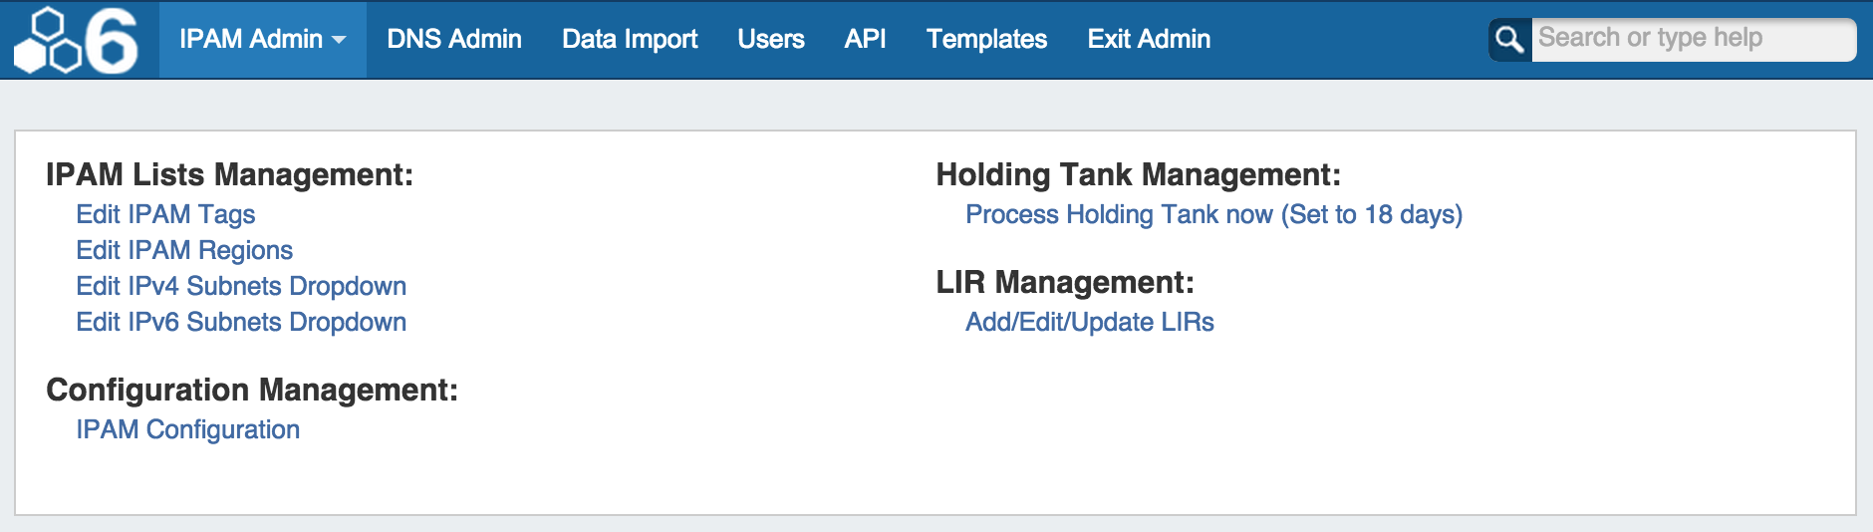
Task: Go to DNS Admin
Action: (x=453, y=40)
